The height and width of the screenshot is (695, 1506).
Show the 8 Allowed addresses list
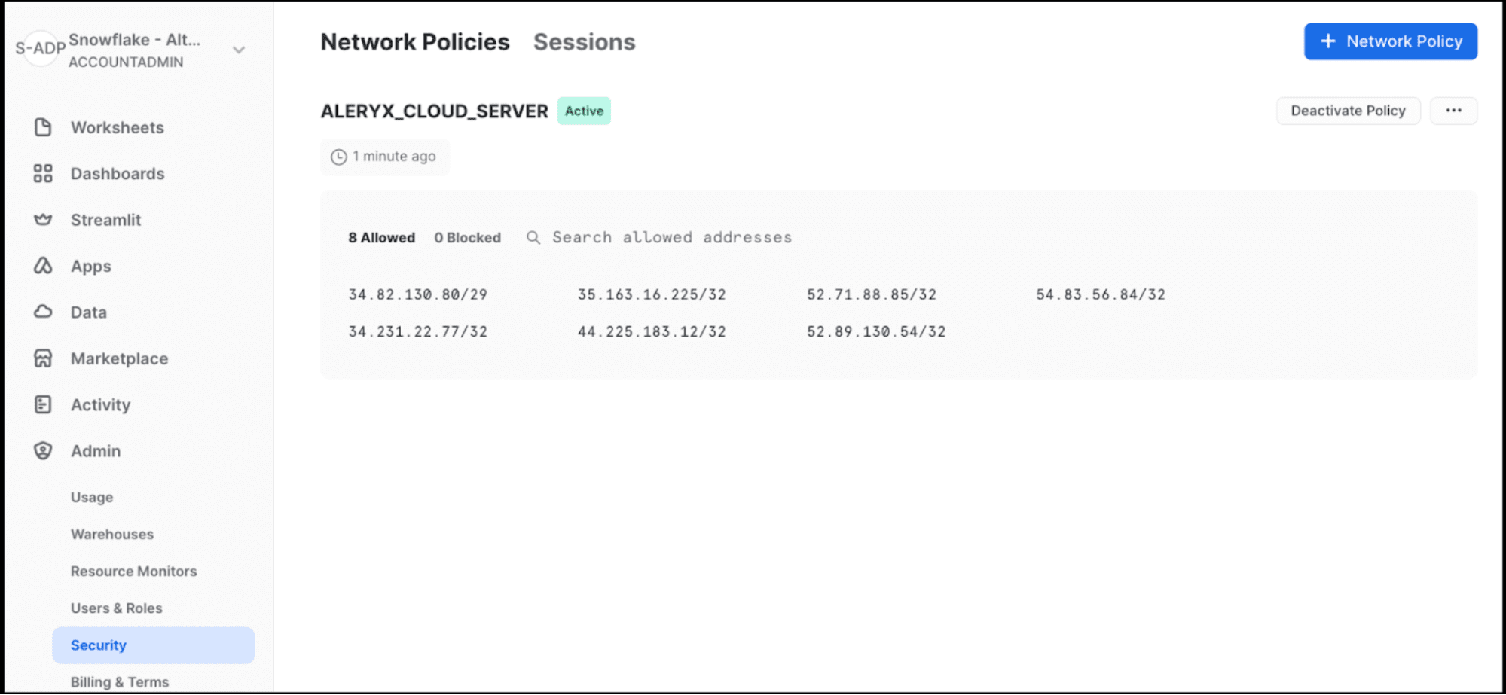381,238
